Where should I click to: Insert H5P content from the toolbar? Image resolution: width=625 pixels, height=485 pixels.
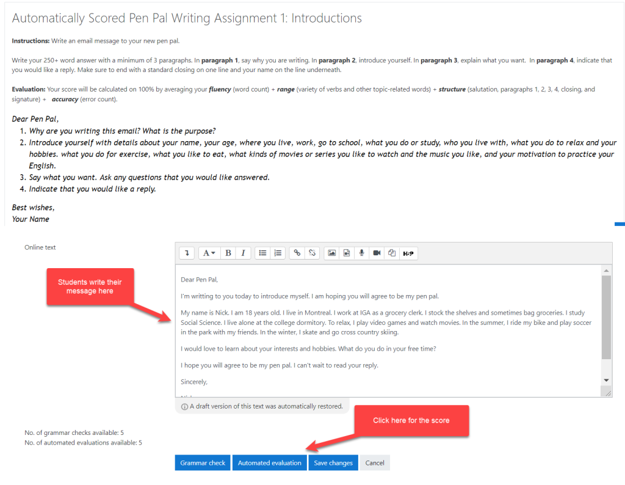point(408,253)
